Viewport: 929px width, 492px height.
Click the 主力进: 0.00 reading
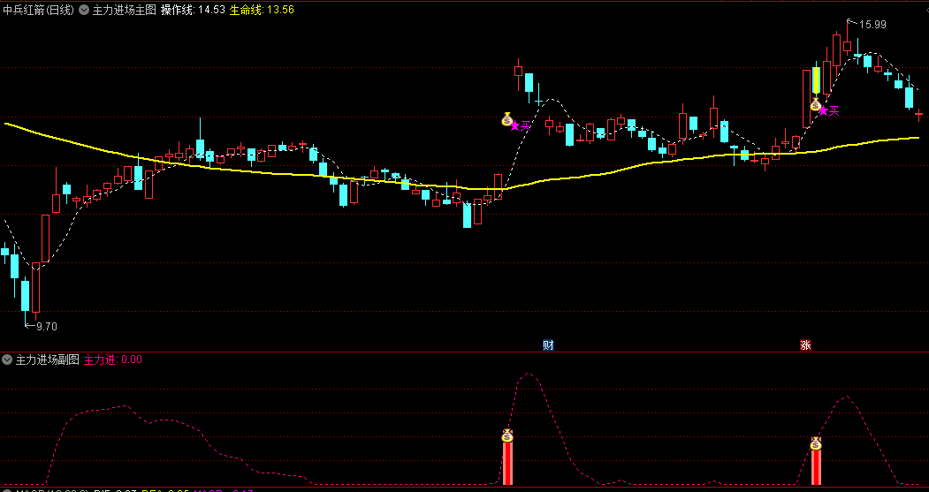(x=113, y=360)
